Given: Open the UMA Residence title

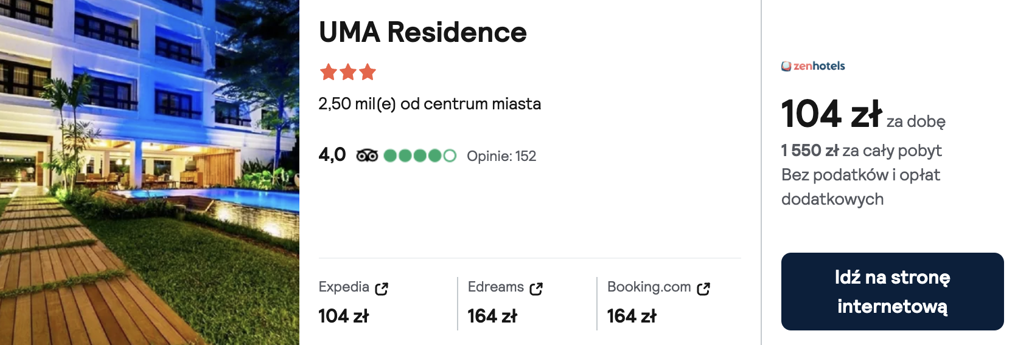Looking at the screenshot, I should 423,32.
